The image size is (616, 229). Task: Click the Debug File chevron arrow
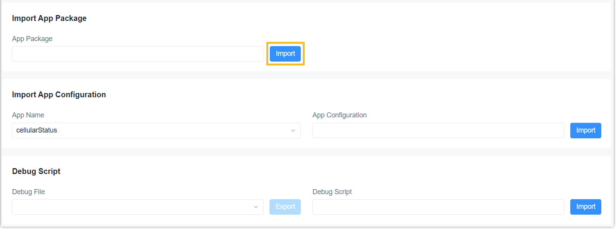(x=256, y=207)
